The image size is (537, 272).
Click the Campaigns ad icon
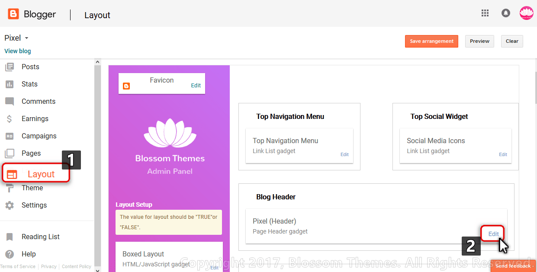pyautogui.click(x=10, y=136)
